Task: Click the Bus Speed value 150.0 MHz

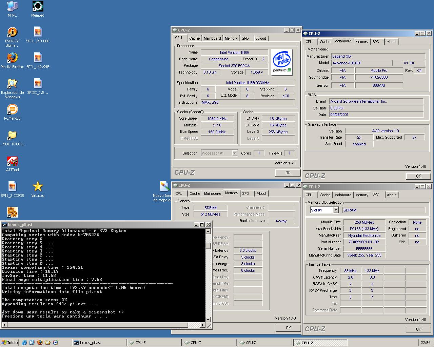Action: [x=217, y=132]
